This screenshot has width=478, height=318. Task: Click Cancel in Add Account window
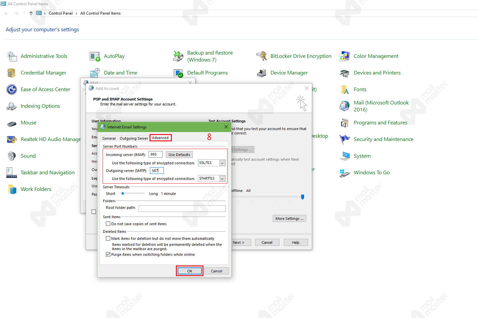click(267, 242)
